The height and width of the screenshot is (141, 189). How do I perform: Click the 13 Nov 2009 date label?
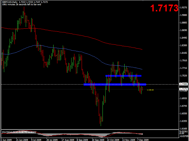129,140
